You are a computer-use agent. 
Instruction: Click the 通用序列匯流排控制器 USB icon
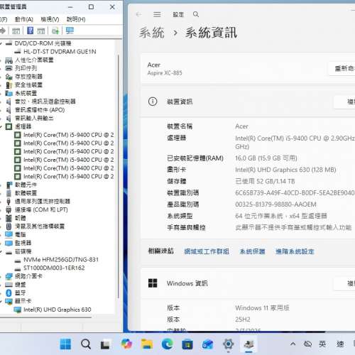[9, 202]
